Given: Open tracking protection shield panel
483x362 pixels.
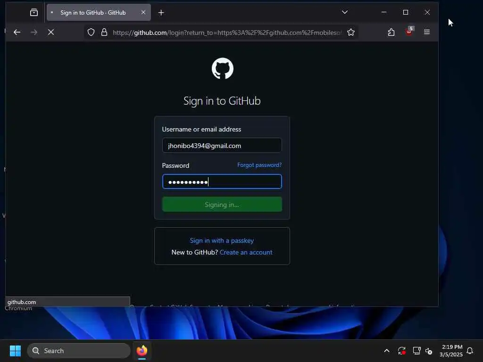Looking at the screenshot, I should click(x=91, y=33).
